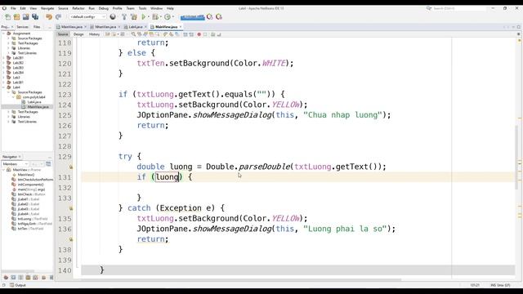Click the Undo toolbar icon
Screen dimensions: 523x294
pos(49,16)
